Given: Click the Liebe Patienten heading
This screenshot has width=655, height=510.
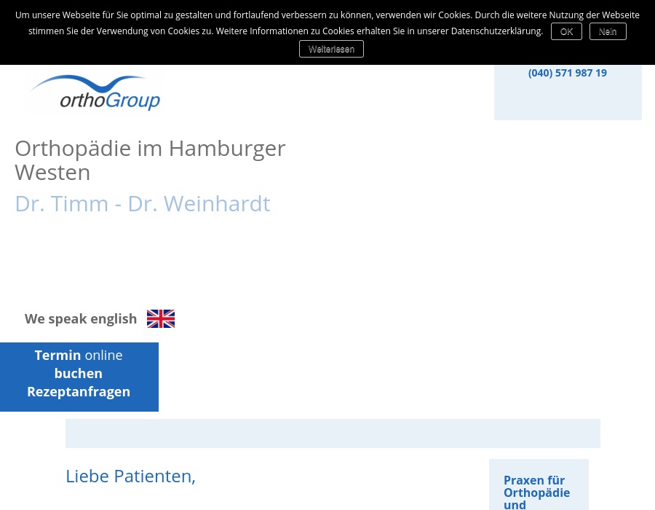Looking at the screenshot, I should click(x=130, y=476).
